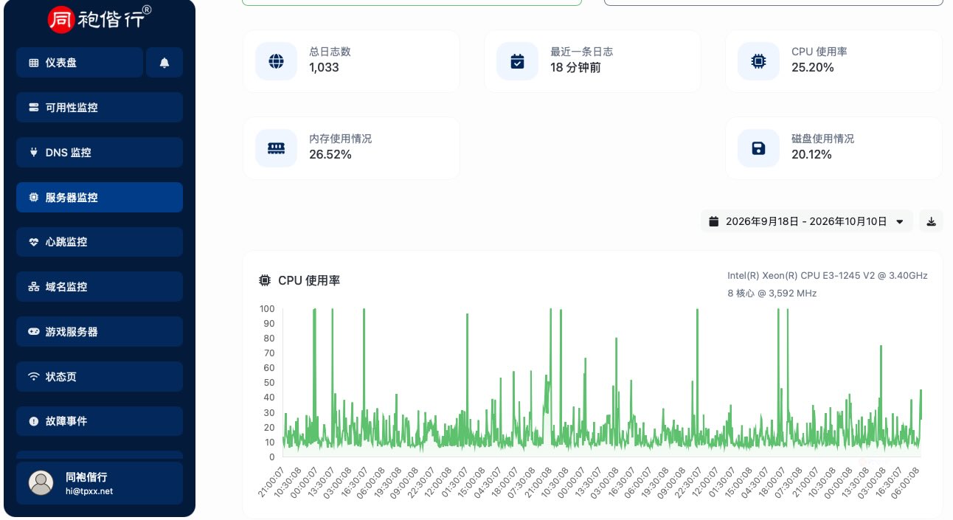Open hi@tpxx.net account text

pyautogui.click(x=89, y=490)
